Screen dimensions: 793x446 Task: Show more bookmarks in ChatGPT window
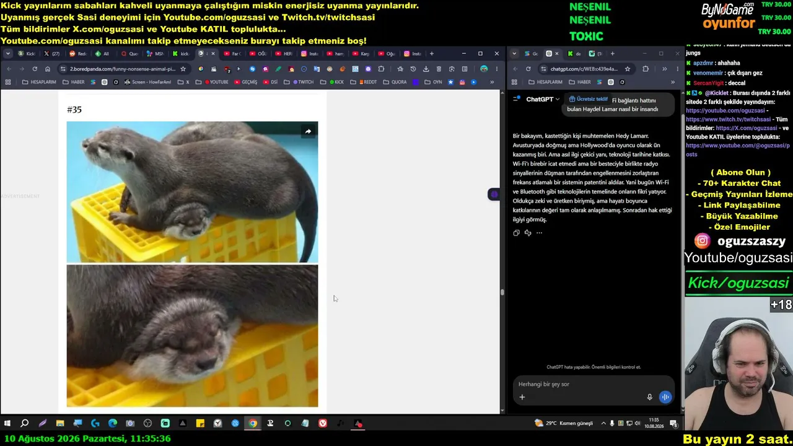point(673,82)
